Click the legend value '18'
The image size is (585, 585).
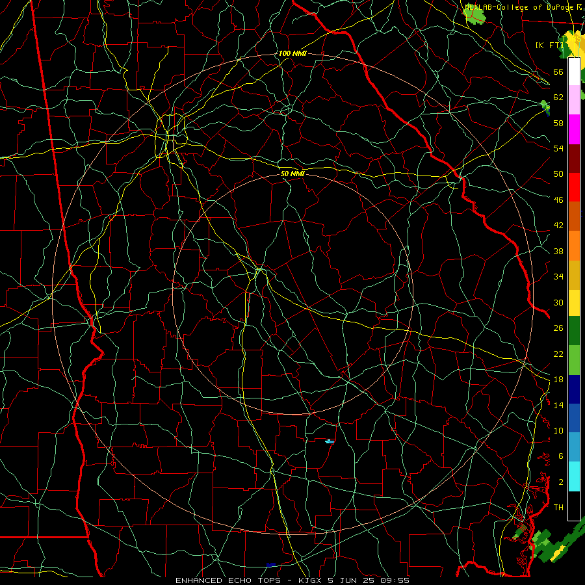click(558, 380)
